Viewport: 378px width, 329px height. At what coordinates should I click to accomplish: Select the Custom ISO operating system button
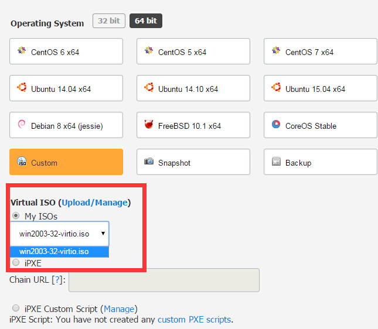tap(66, 162)
